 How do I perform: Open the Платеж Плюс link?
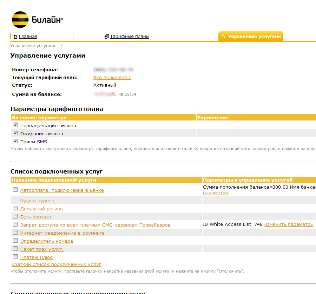[37, 257]
